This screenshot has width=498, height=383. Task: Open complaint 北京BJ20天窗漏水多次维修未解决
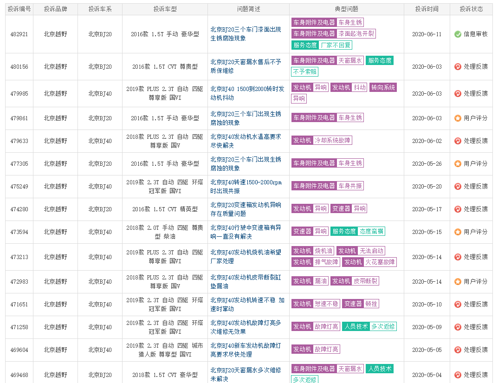246,375
